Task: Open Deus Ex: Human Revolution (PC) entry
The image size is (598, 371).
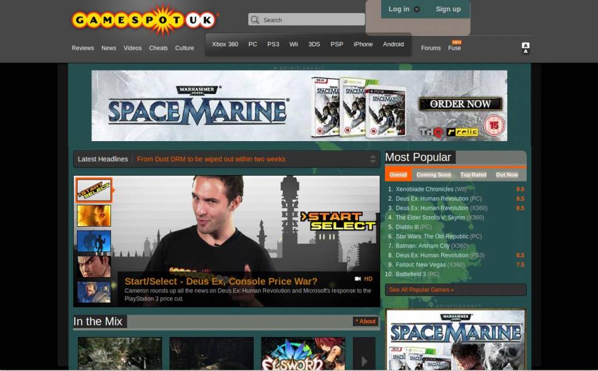Action: pos(439,198)
